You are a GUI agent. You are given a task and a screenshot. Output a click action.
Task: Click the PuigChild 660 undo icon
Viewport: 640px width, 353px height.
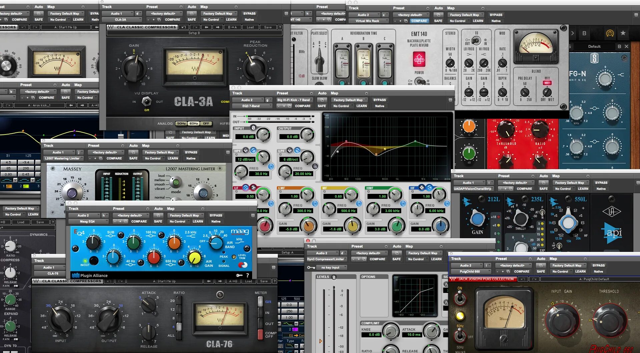coord(523,279)
